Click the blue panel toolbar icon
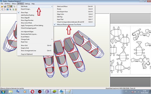Viewport: 151px width, 94px height. click(8, 9)
